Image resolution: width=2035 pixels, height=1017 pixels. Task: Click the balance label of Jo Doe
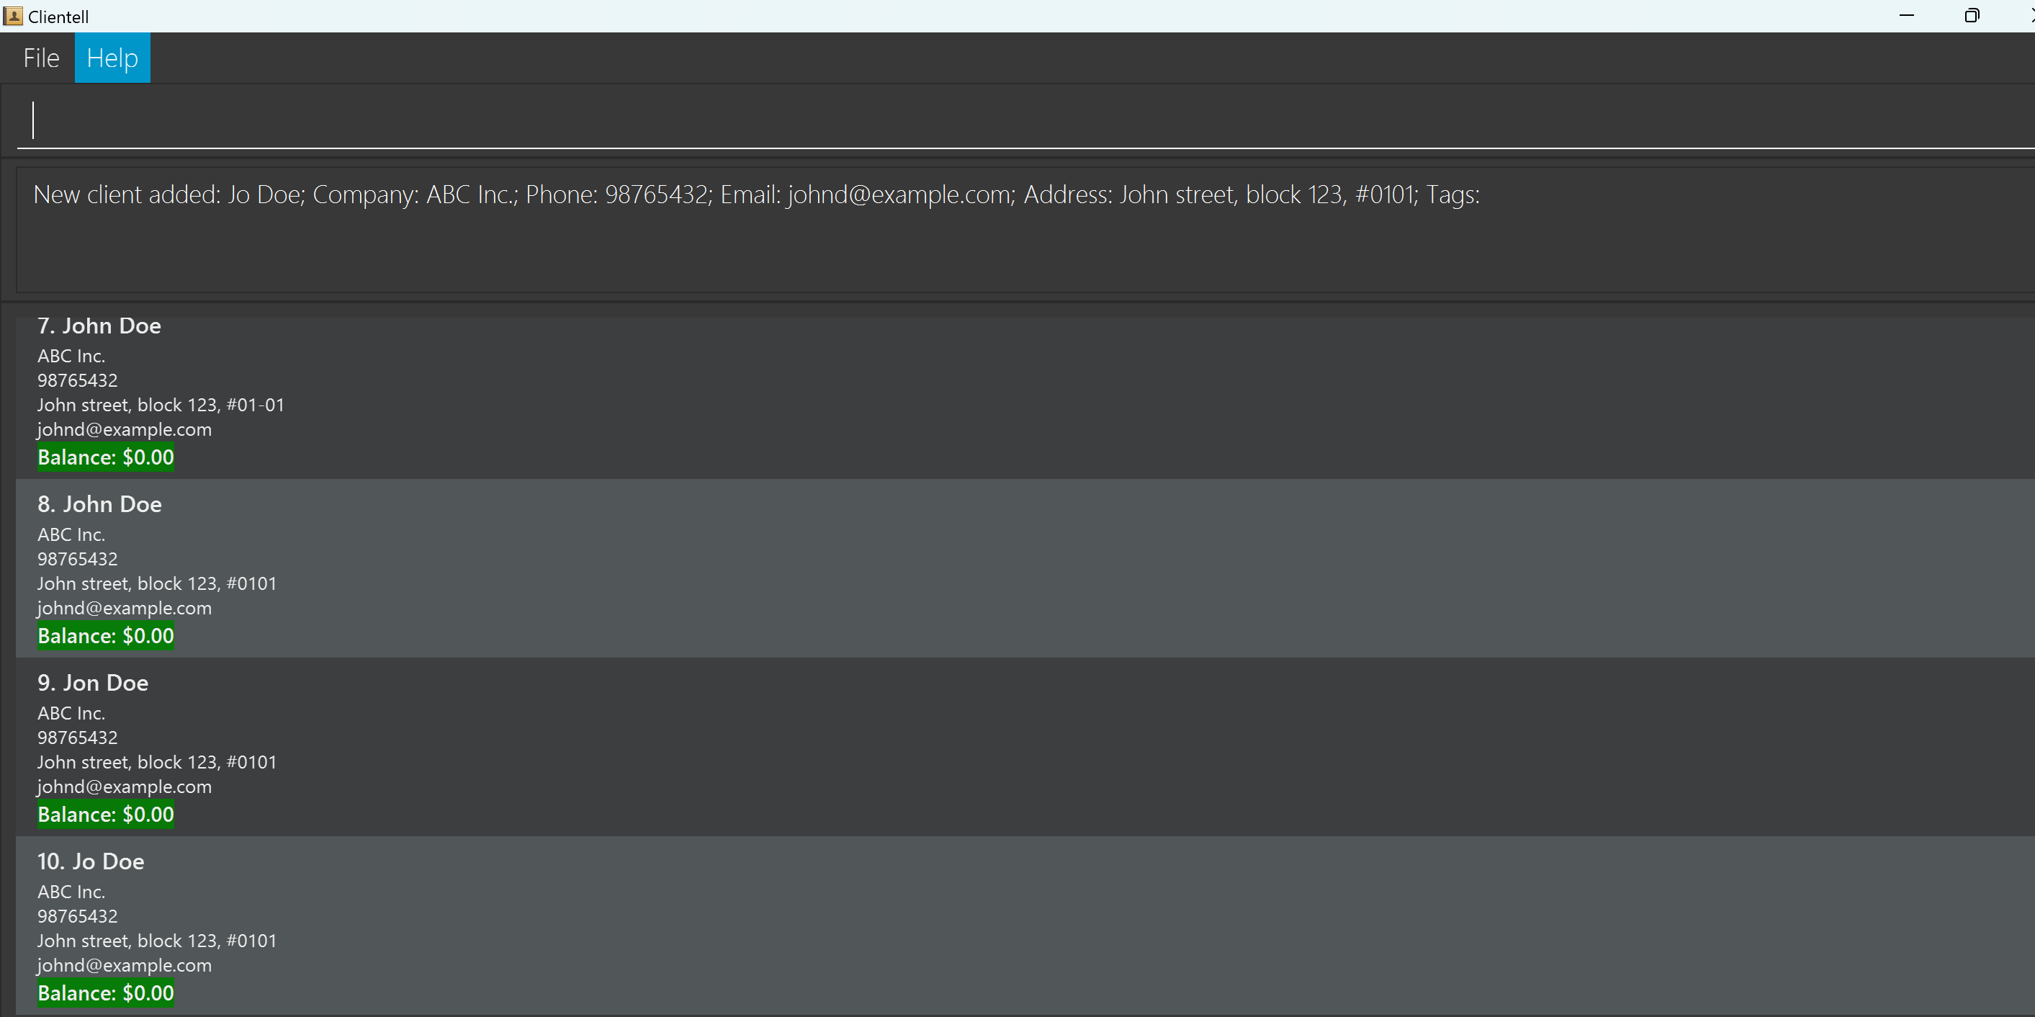pyautogui.click(x=106, y=993)
